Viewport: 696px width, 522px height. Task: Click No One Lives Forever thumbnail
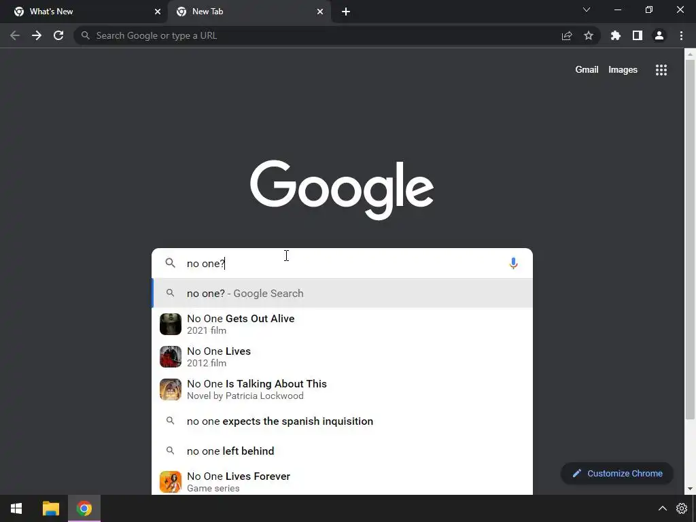pyautogui.click(x=171, y=482)
